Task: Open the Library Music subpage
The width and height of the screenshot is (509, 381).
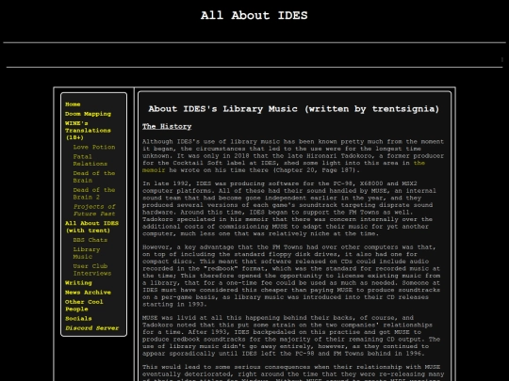Action: tap(87, 253)
